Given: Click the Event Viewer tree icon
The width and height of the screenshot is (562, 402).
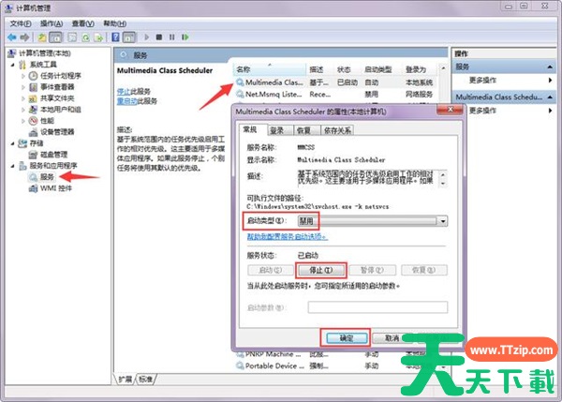Looking at the screenshot, I should click(33, 87).
